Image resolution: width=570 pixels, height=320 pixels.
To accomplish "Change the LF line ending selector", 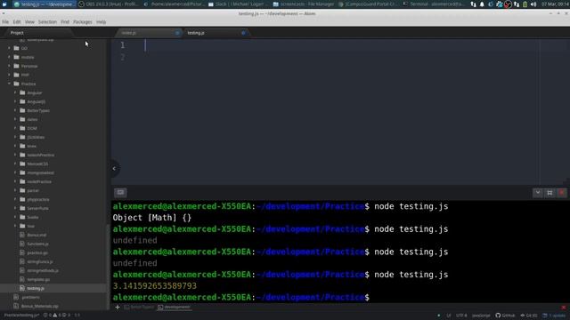I will coord(449,316).
